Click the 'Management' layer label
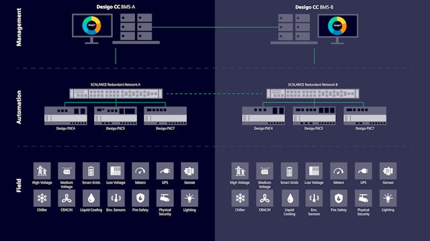The image size is (430, 241). [19, 27]
